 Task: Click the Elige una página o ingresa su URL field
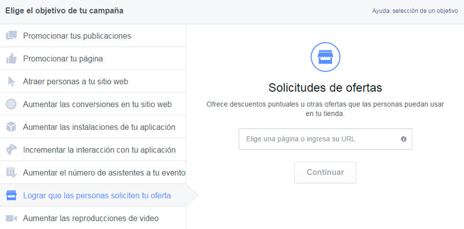pyautogui.click(x=325, y=139)
